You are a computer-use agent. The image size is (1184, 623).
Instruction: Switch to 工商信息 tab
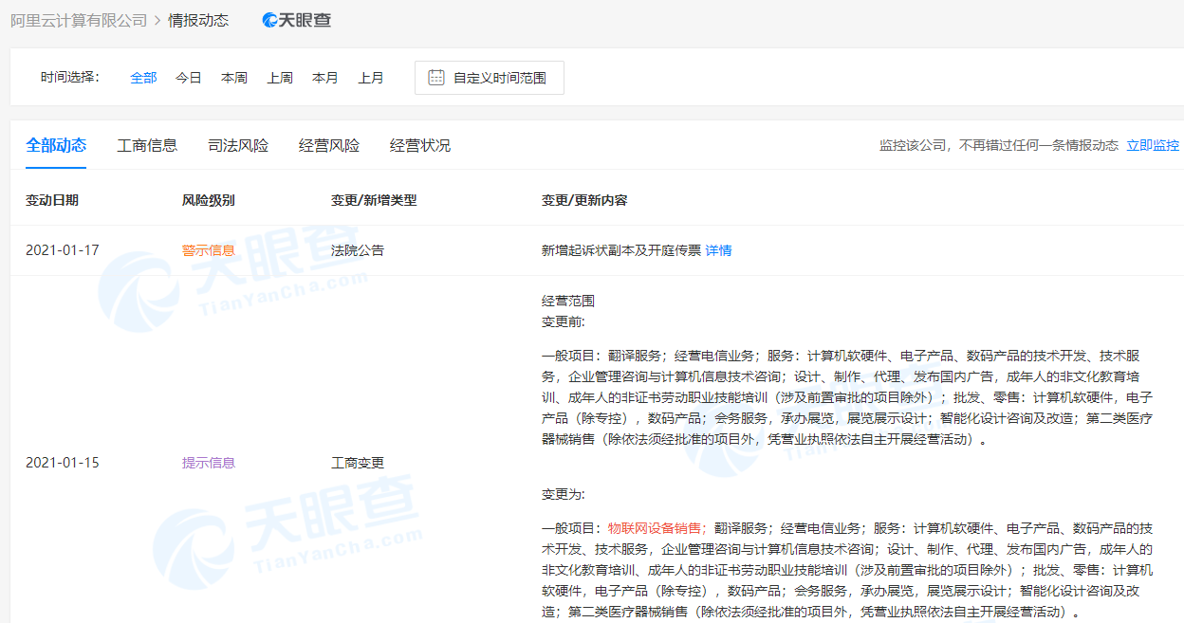[147, 145]
